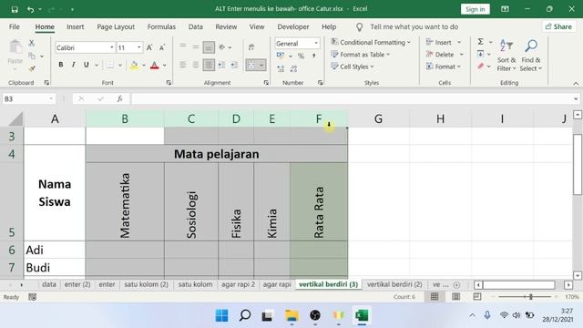Screen dimensions: 583x328
Task: Open the font size 11 dropdown
Action: point(139,47)
